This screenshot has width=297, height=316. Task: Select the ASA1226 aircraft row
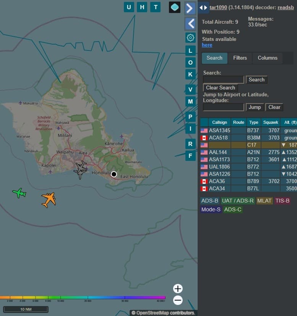248,174
